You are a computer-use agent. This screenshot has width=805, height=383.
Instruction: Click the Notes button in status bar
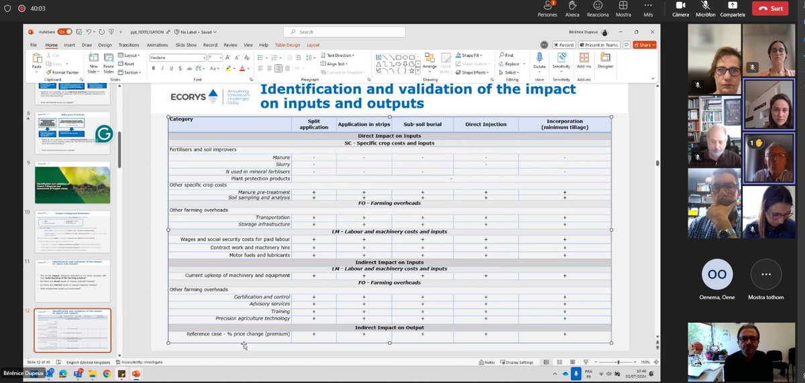(487, 362)
